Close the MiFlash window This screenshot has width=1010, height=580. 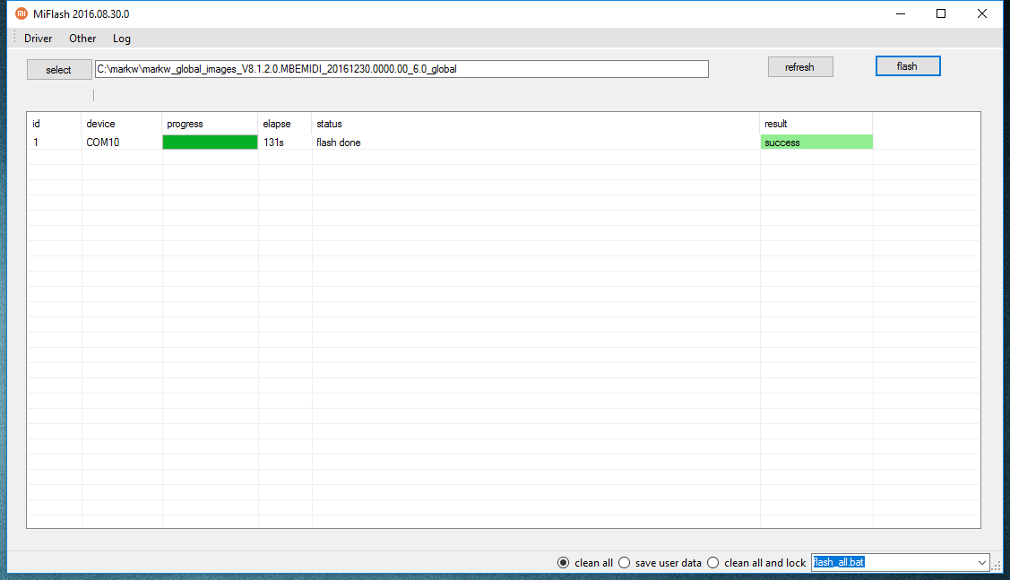981,13
